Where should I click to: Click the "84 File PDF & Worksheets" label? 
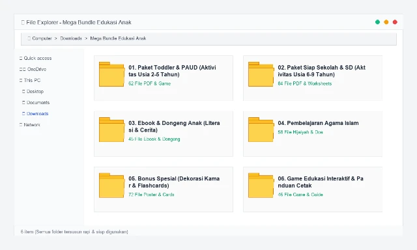pyautogui.click(x=305, y=83)
